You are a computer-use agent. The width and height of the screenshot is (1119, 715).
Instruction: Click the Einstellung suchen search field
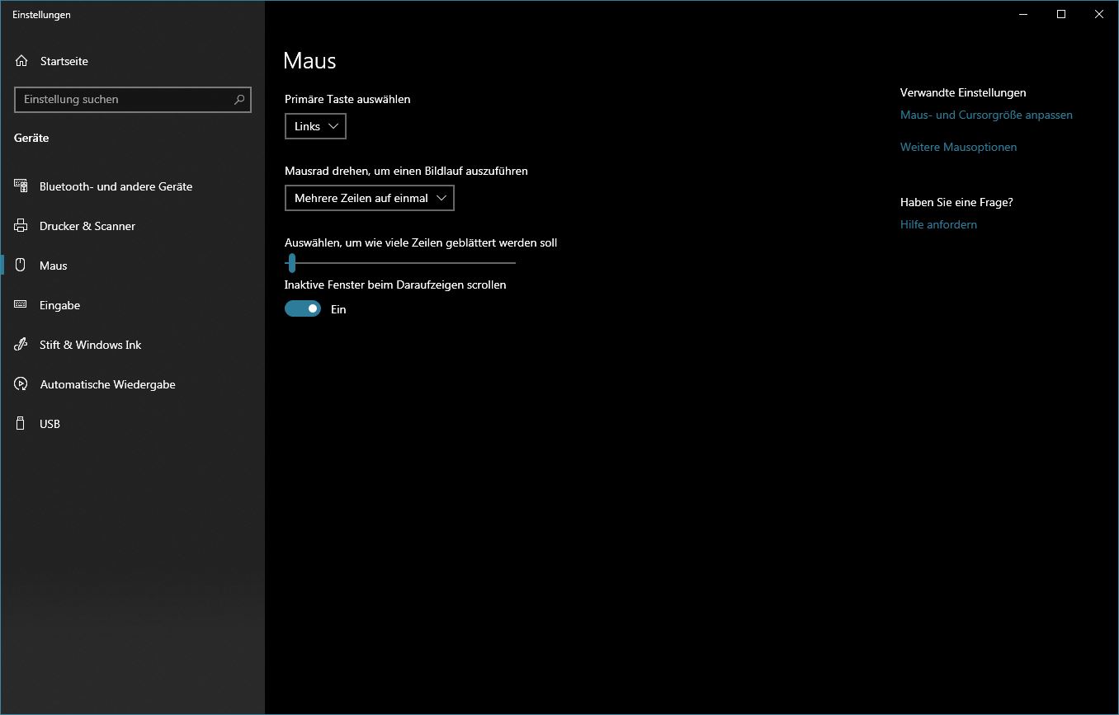133,100
